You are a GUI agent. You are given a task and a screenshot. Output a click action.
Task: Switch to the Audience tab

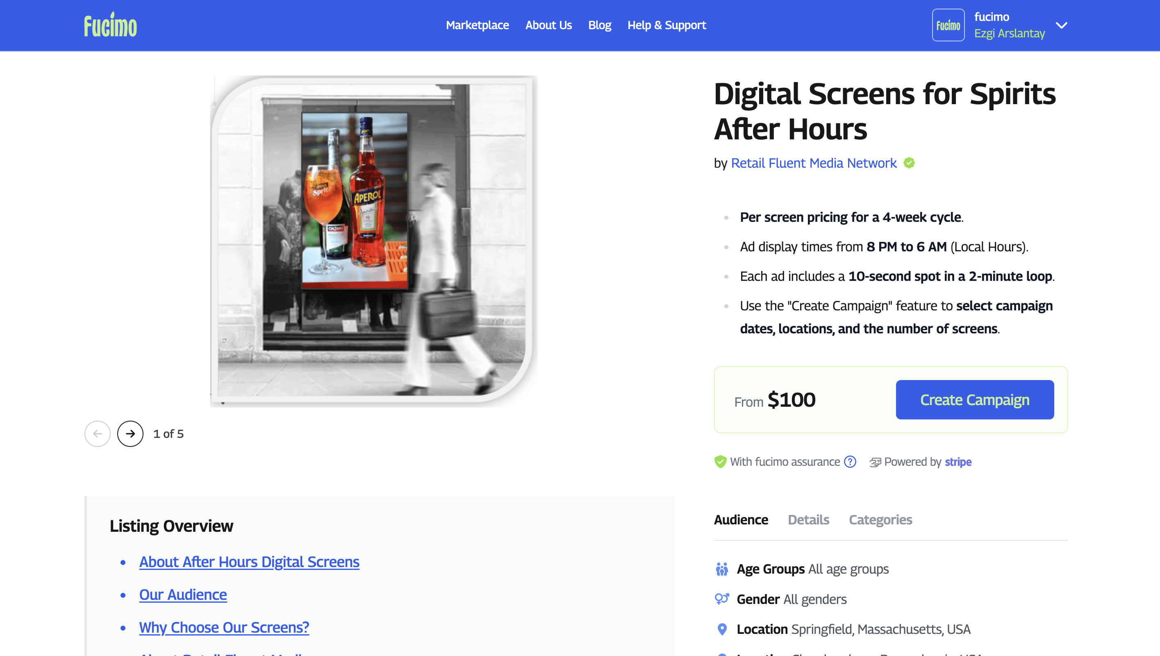pos(741,520)
